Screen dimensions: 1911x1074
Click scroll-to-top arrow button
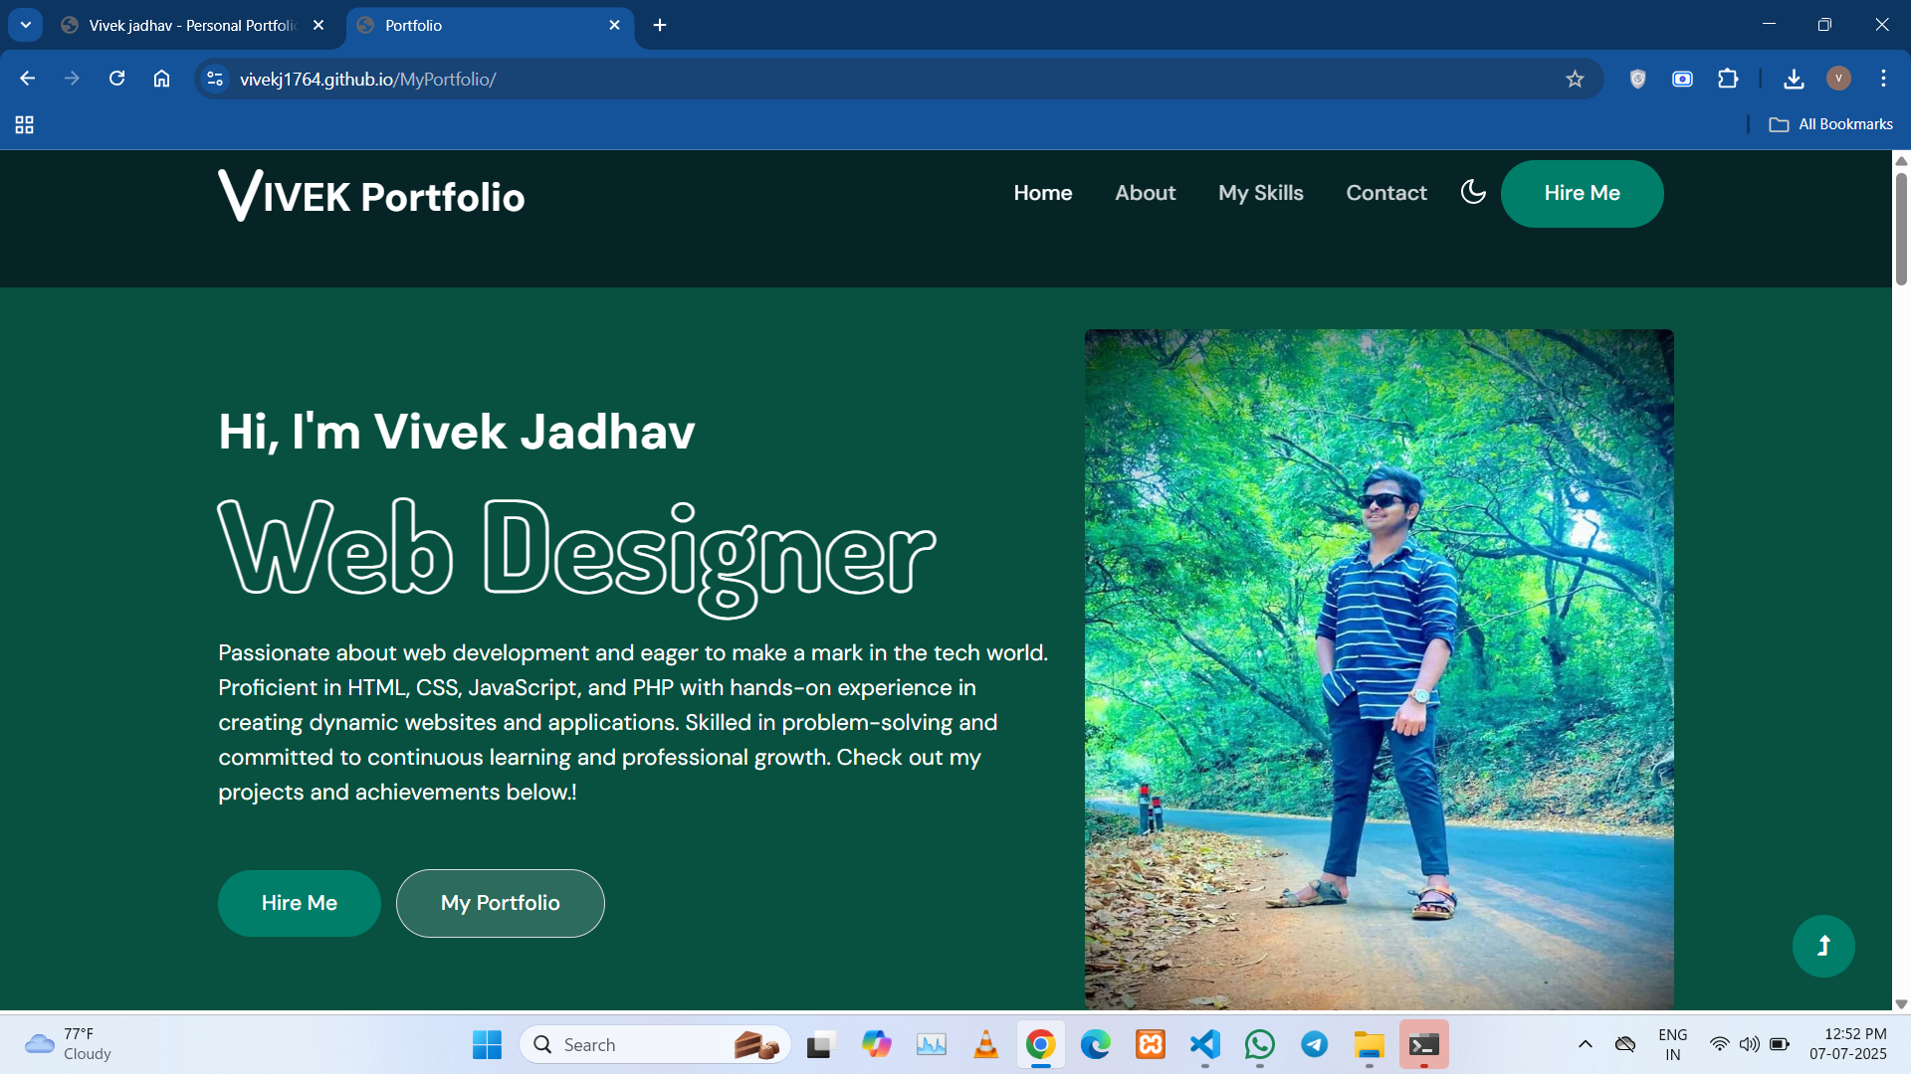[x=1822, y=946]
